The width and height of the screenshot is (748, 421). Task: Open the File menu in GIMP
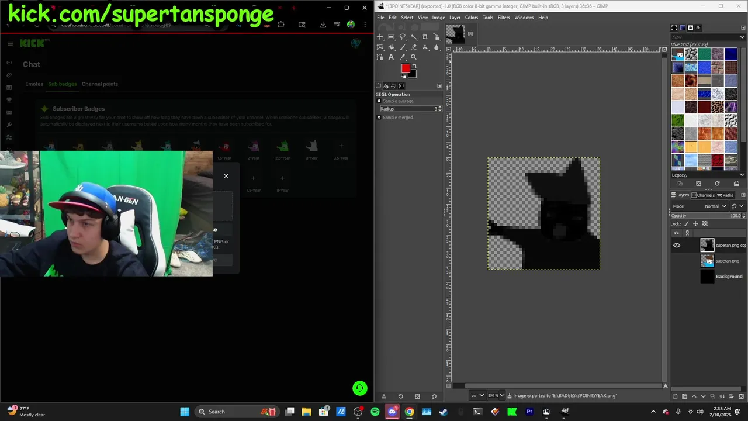[x=380, y=18]
